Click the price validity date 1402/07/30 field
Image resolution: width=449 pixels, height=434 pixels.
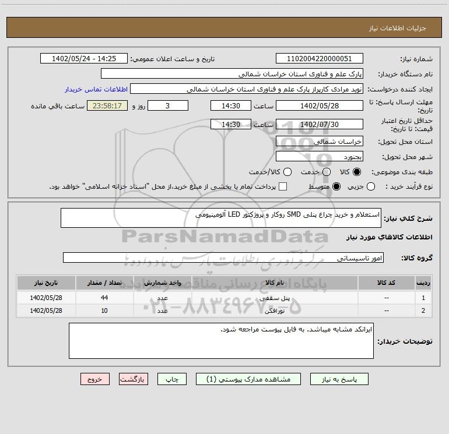[x=320, y=124]
